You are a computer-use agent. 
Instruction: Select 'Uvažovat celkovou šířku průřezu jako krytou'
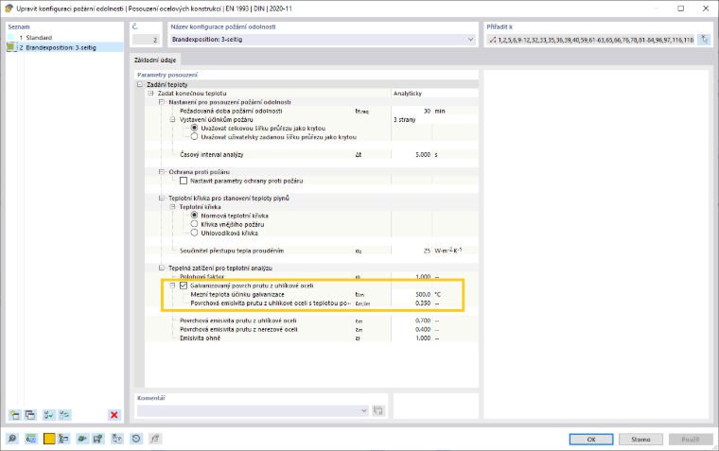pos(195,128)
